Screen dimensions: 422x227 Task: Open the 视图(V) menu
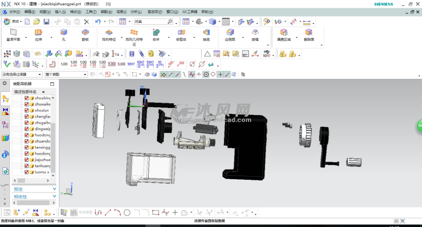tap(45, 12)
